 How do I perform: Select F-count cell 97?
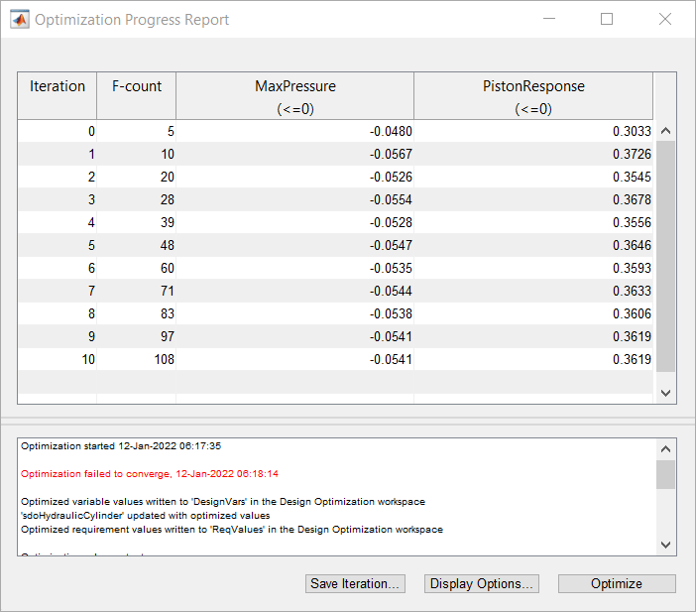pos(136,336)
